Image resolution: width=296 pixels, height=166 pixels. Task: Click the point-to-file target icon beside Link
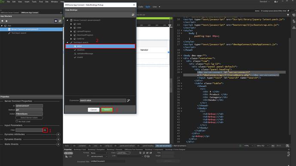tap(145, 156)
